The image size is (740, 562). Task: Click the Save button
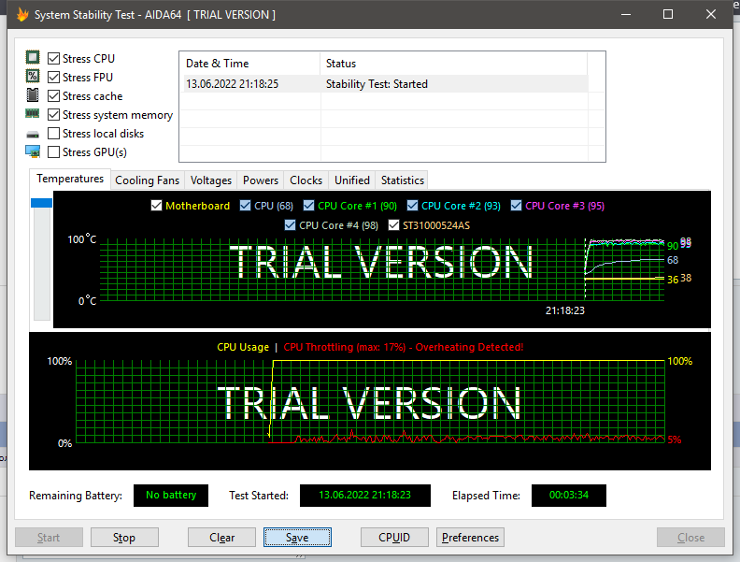tap(297, 538)
